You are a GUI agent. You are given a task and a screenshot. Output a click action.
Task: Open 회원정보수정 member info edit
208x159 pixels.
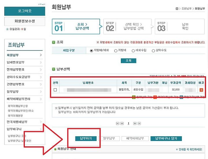[25, 21]
